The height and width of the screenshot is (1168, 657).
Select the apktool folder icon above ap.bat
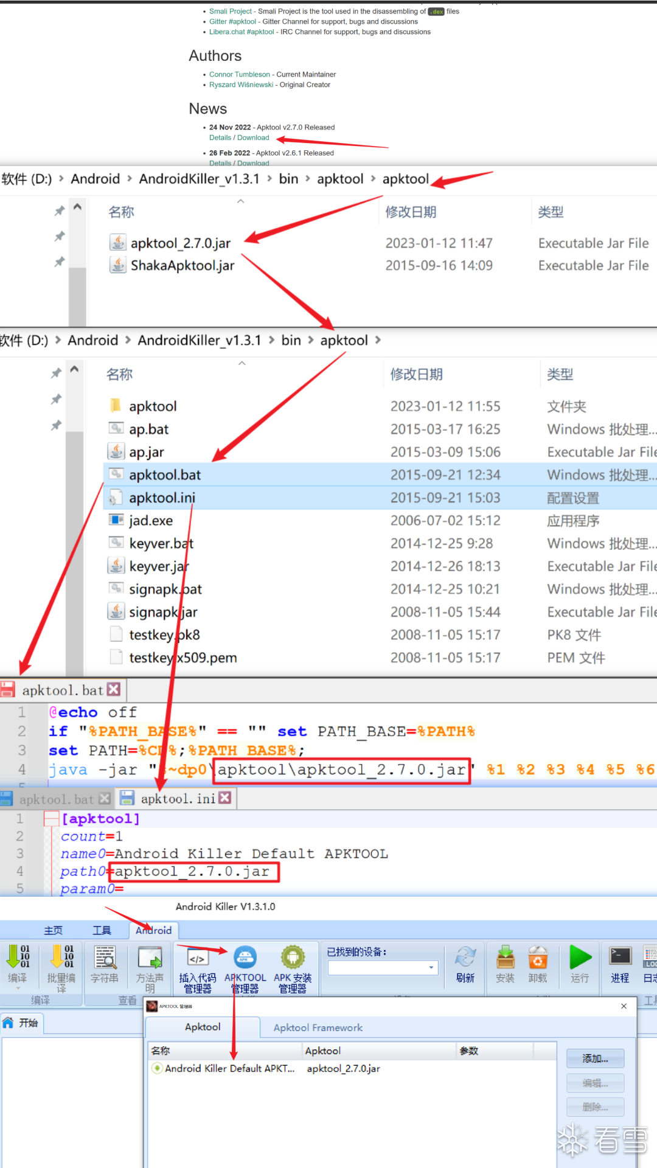click(116, 406)
